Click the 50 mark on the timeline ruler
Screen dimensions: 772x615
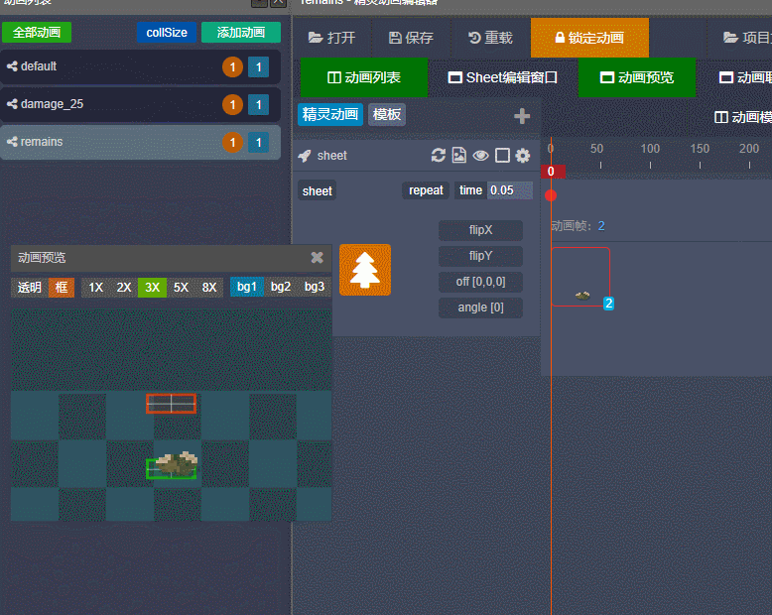pyautogui.click(x=596, y=149)
